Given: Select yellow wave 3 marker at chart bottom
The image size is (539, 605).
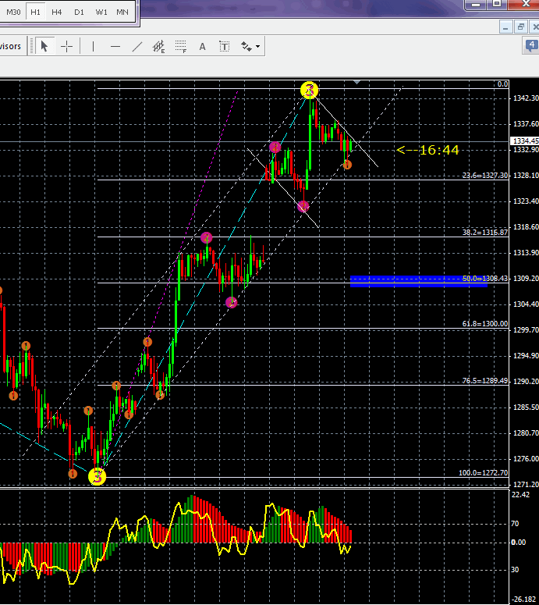Looking at the screenshot, I should 98,476.
